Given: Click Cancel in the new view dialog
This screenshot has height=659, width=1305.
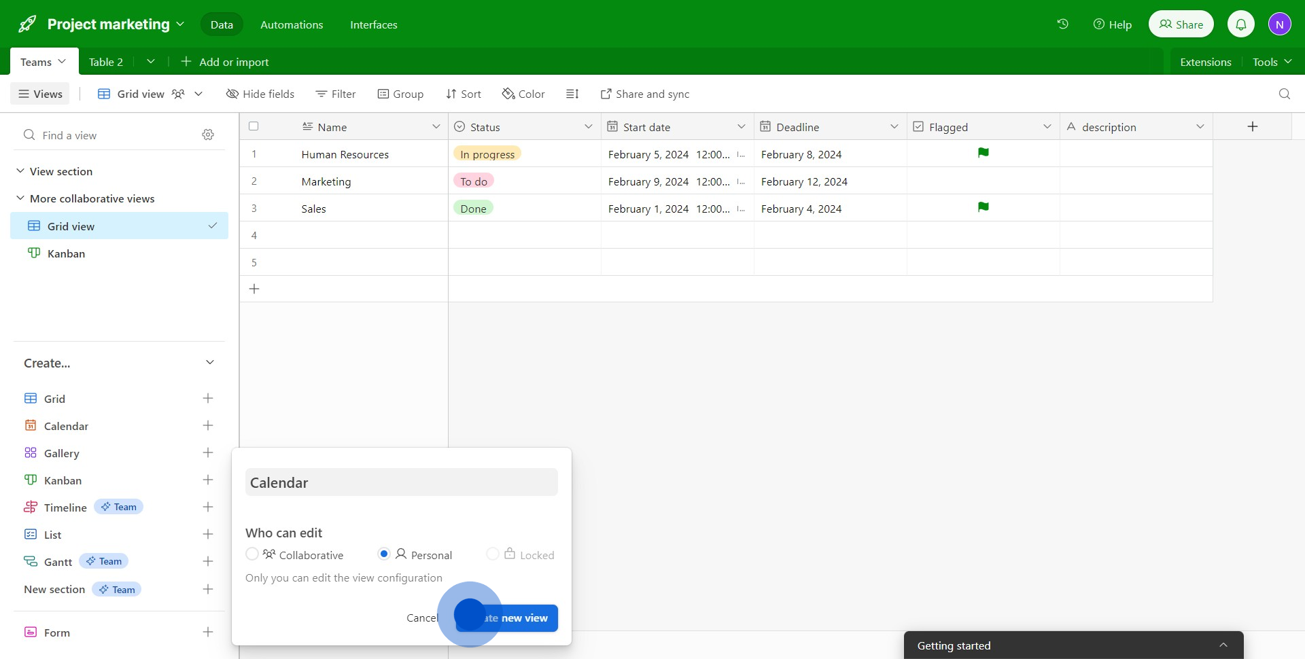Looking at the screenshot, I should (x=422, y=618).
